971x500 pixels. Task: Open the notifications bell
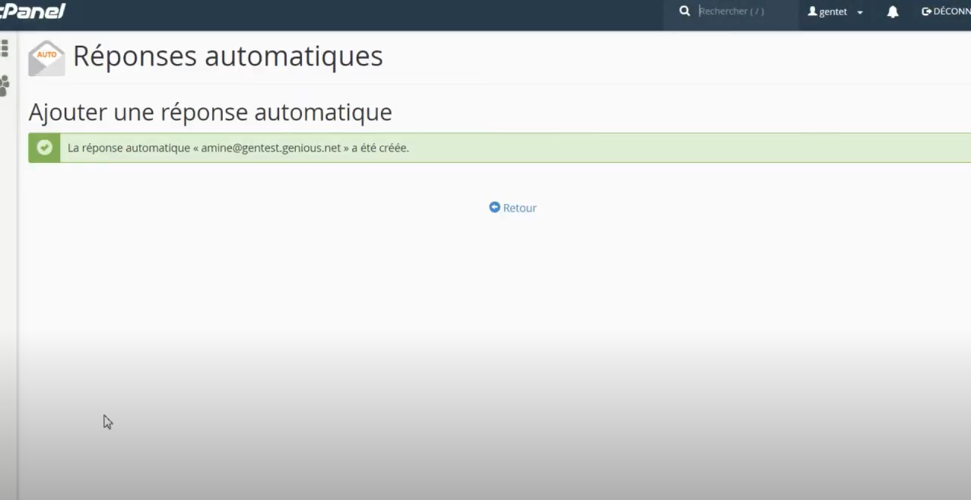click(x=893, y=12)
